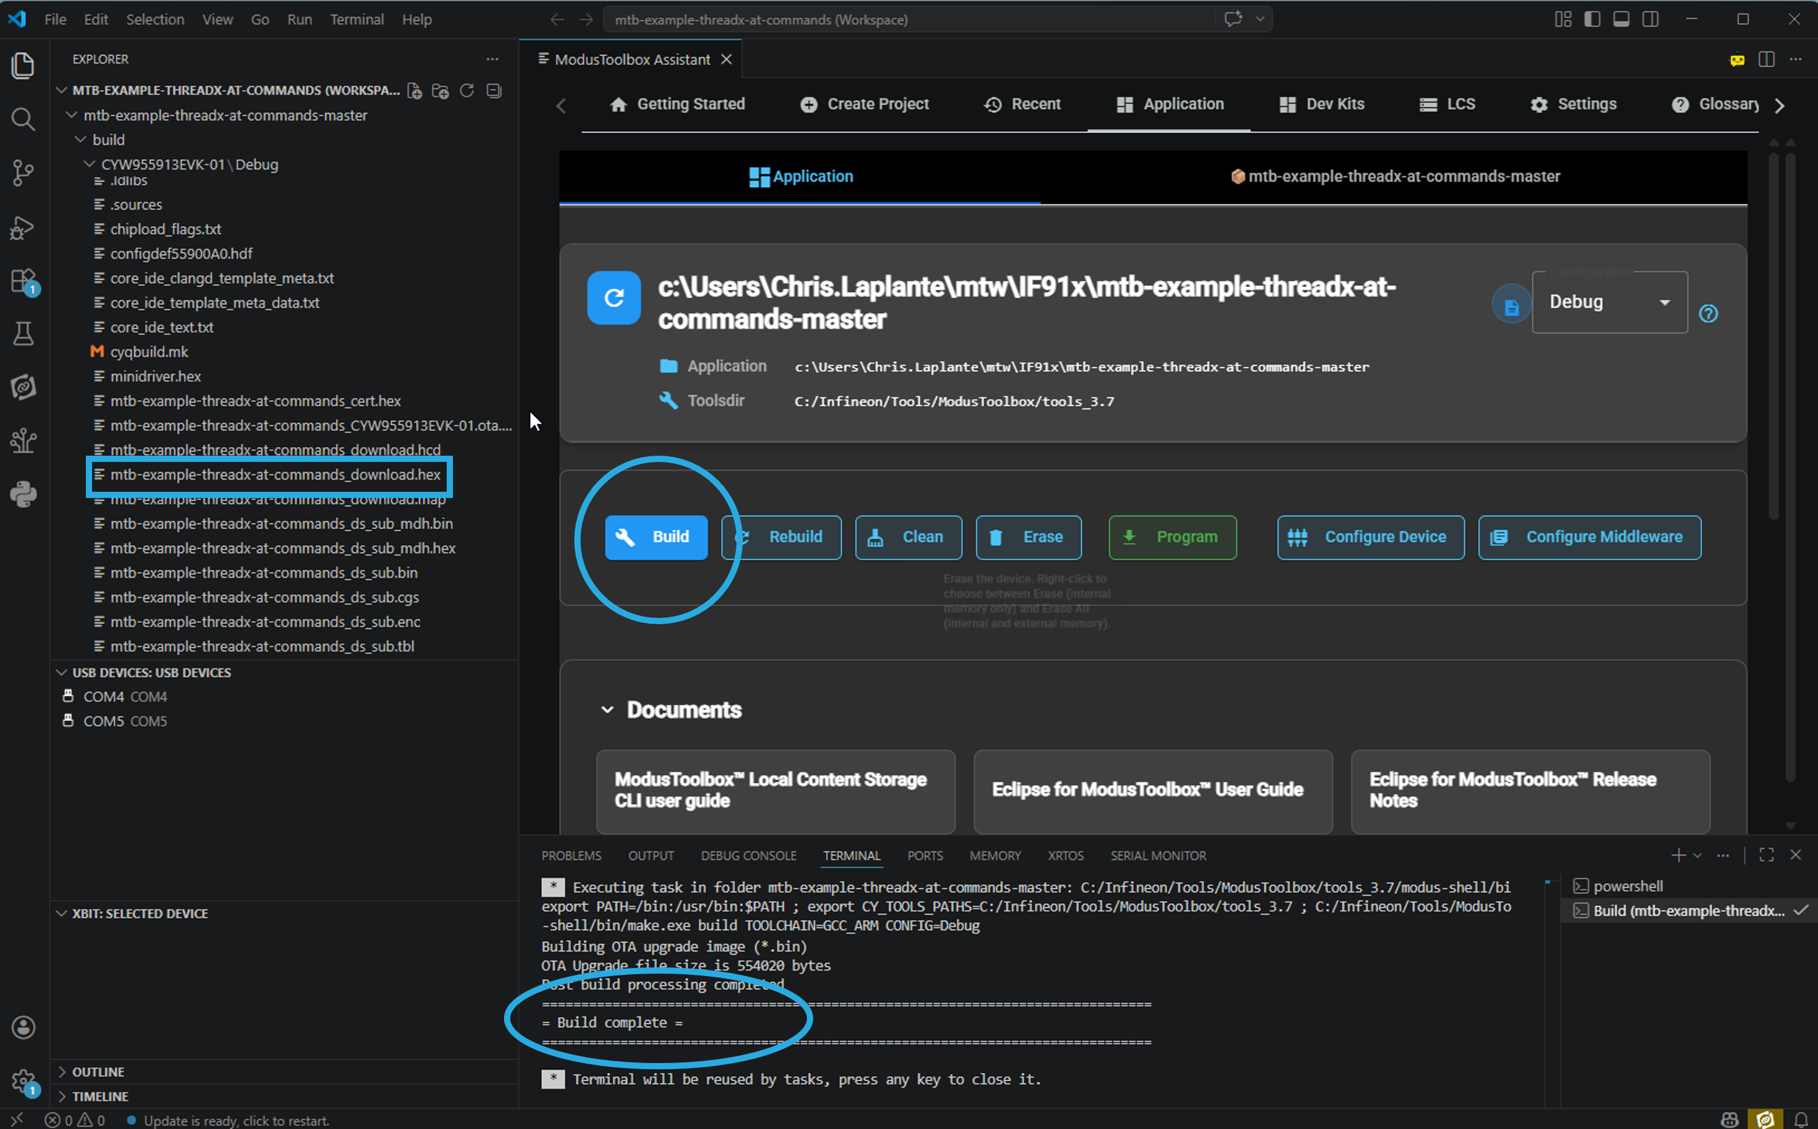Expand the Timeline section
1818x1129 pixels.
tap(62, 1097)
